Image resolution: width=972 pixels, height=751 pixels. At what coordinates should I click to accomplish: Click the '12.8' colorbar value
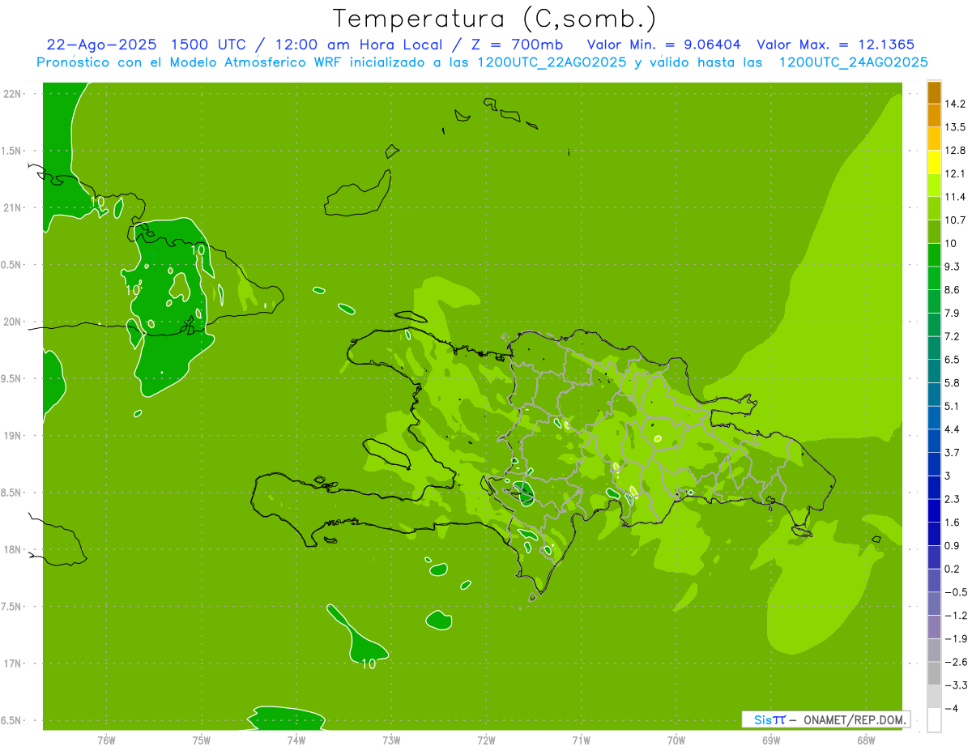955,151
